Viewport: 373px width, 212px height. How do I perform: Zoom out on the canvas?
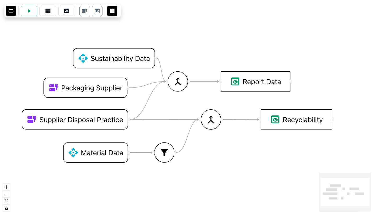point(7,194)
